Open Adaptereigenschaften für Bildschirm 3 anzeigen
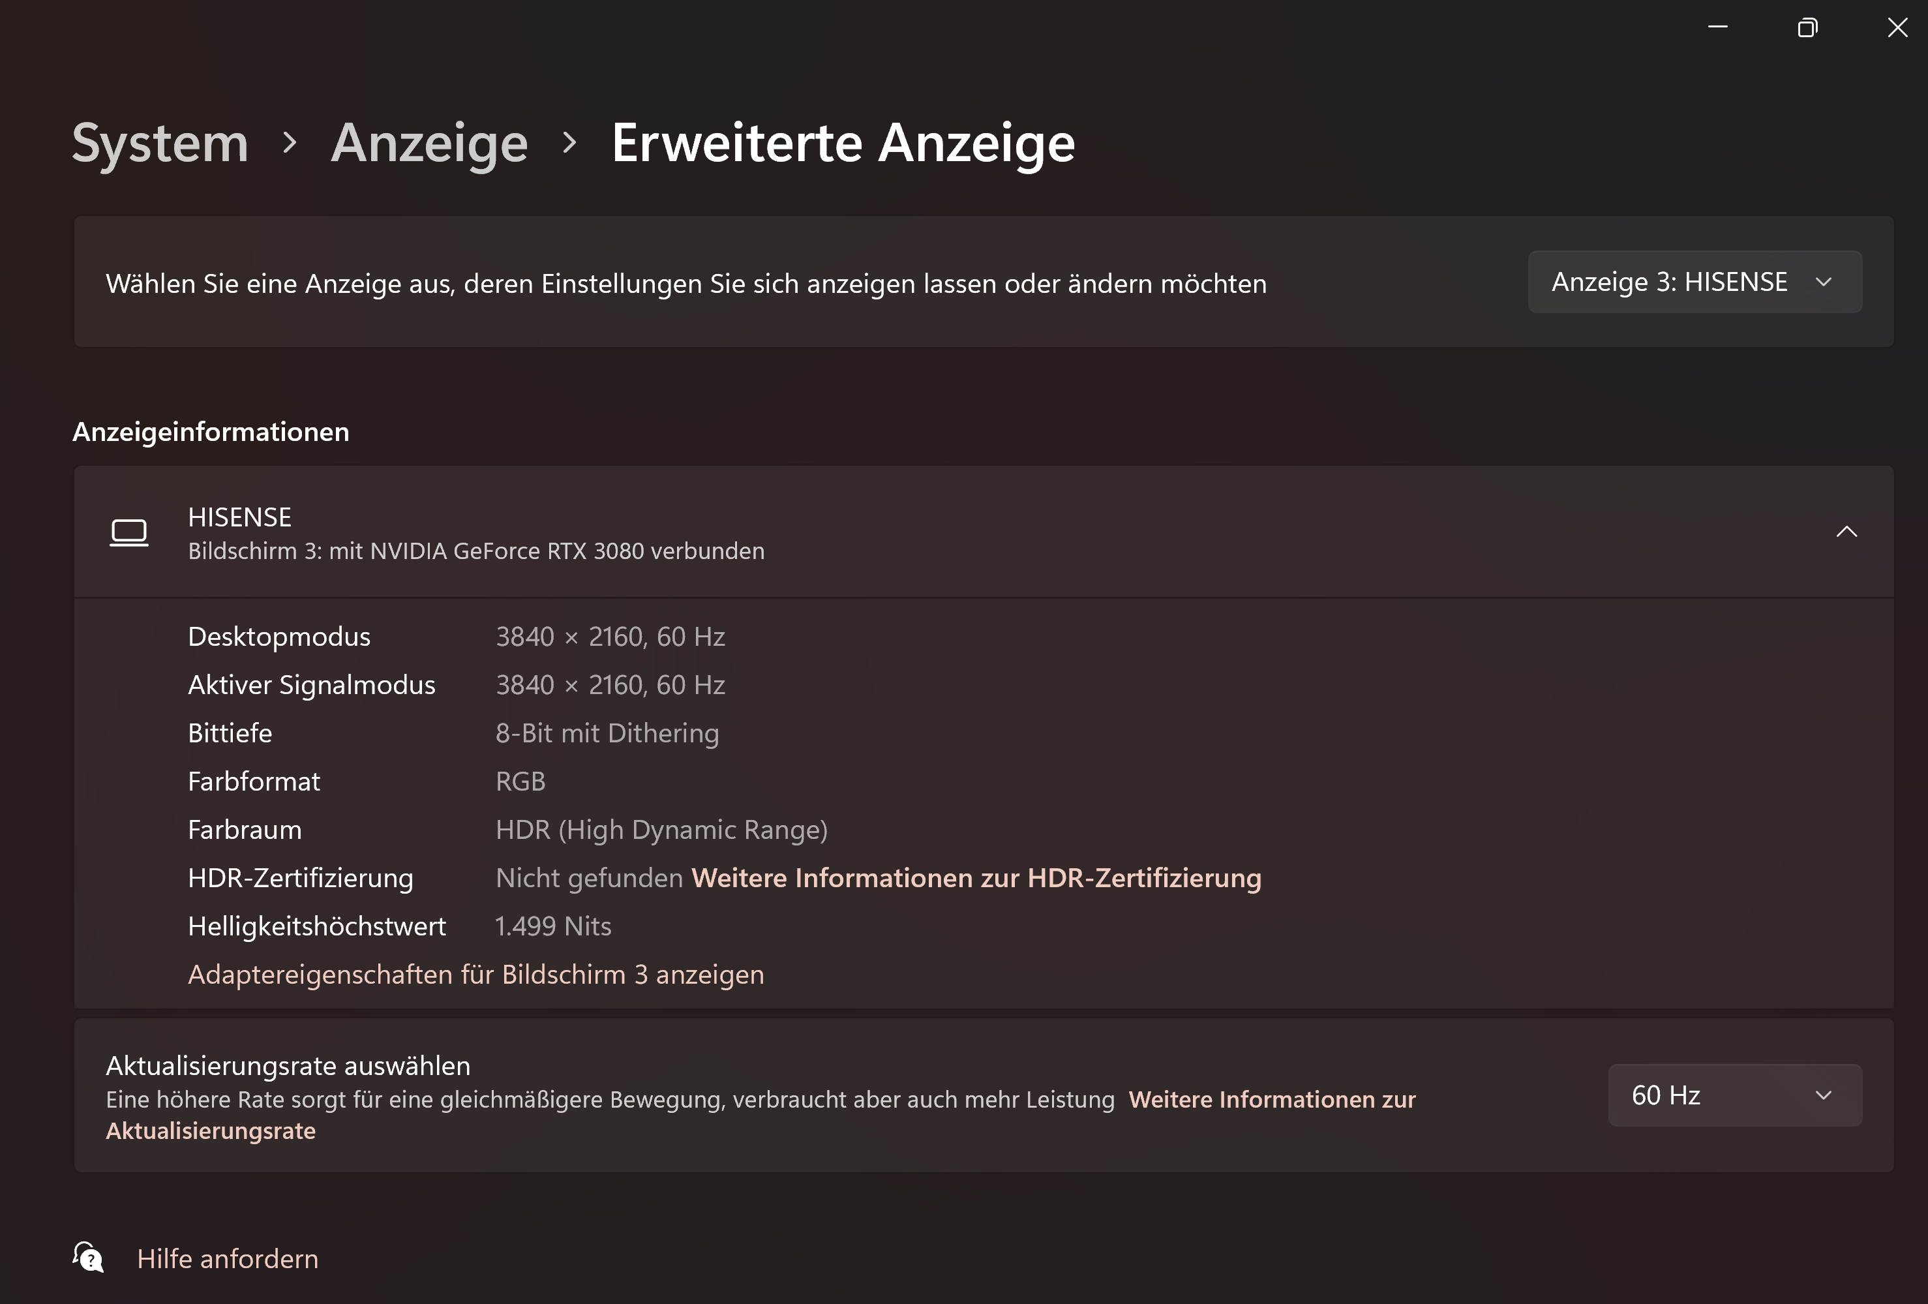Screen dimensions: 1928x1304 pos(475,974)
